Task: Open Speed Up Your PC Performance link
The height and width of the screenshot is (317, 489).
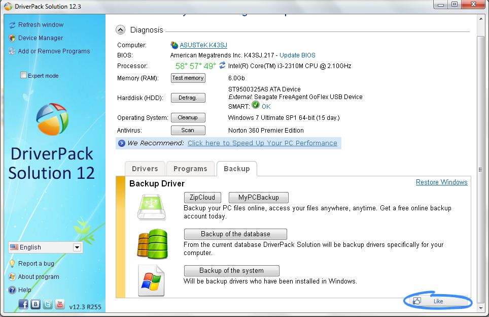Action: [x=262, y=143]
